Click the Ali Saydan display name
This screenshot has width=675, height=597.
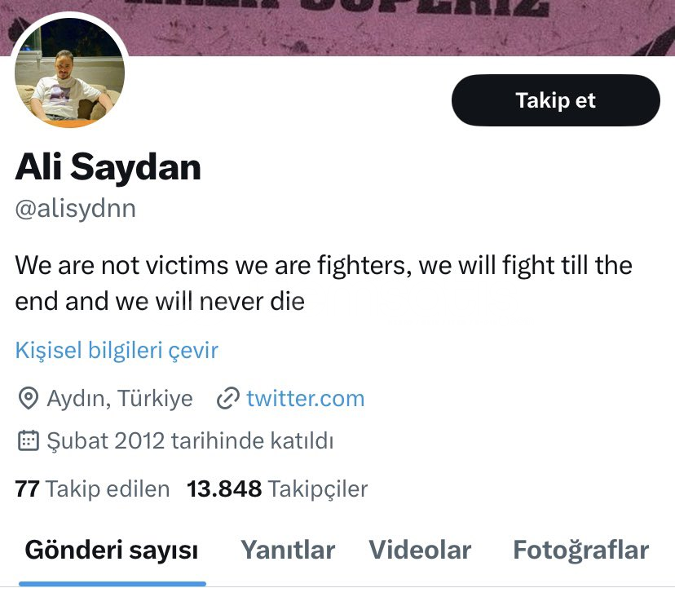(x=108, y=167)
